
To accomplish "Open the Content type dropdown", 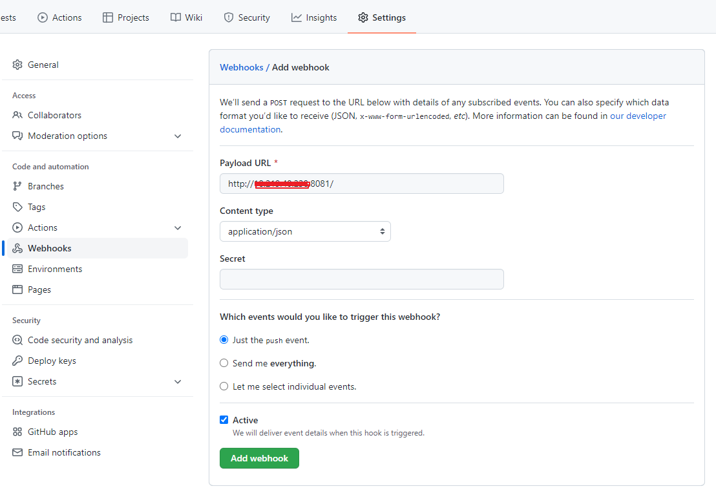I will [305, 231].
